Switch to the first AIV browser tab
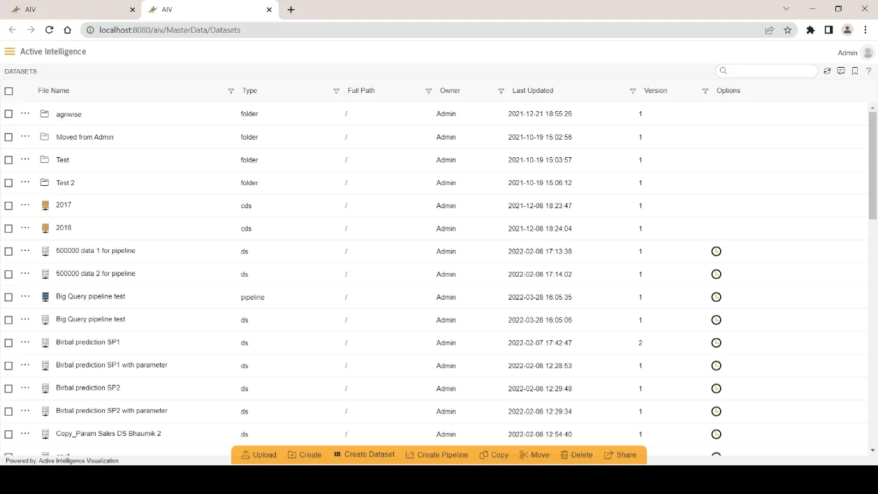Viewport: 878px width, 494px height. point(72,10)
